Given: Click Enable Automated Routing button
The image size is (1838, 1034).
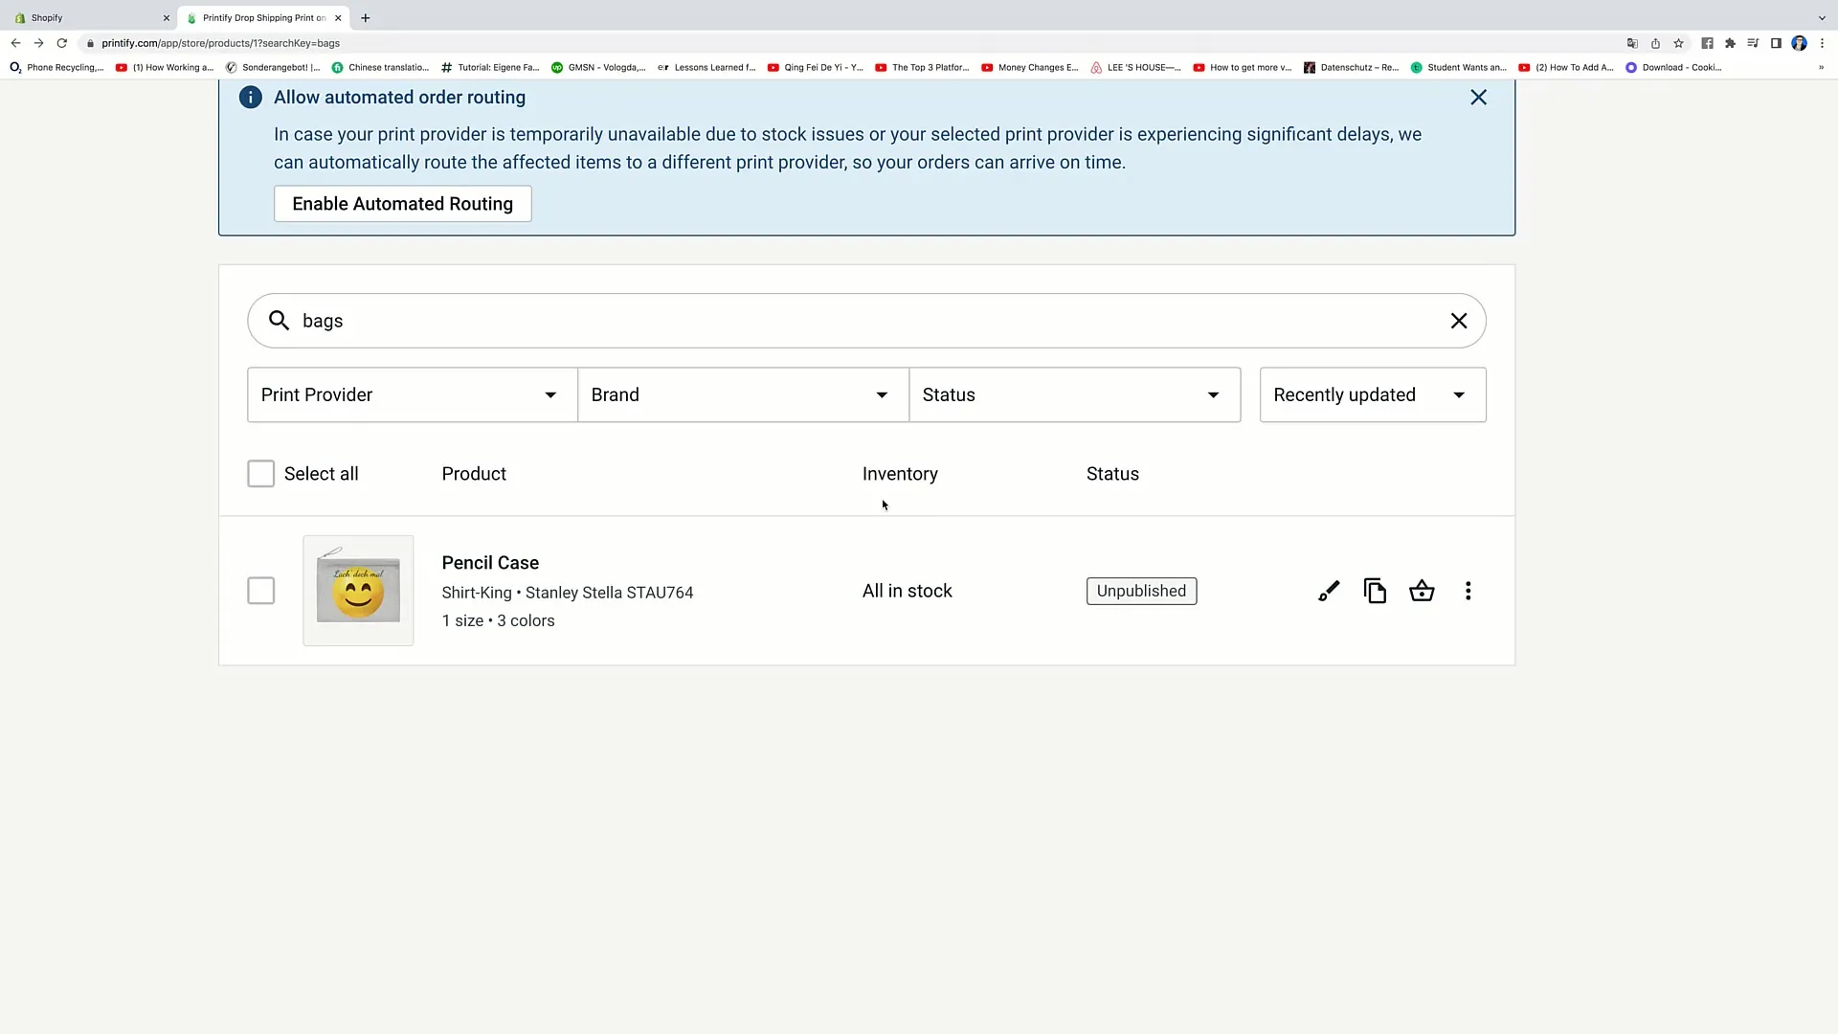Looking at the screenshot, I should click(x=403, y=203).
